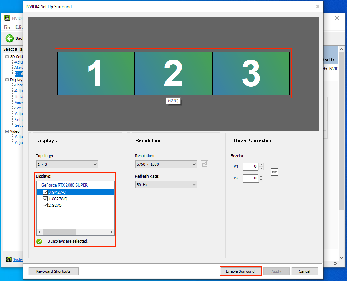This screenshot has height=281, width=347.
Task: Select the Change resolution tree item
Action: pos(19,85)
